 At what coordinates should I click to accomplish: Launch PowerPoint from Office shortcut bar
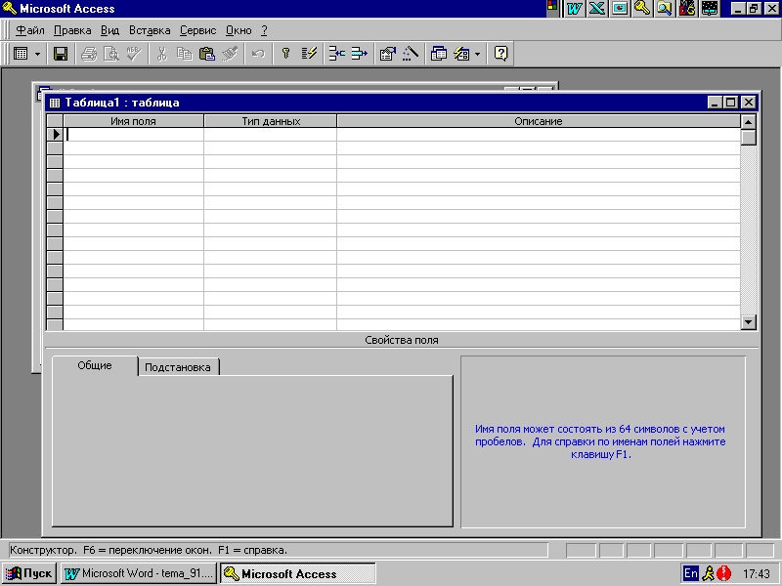click(x=620, y=9)
